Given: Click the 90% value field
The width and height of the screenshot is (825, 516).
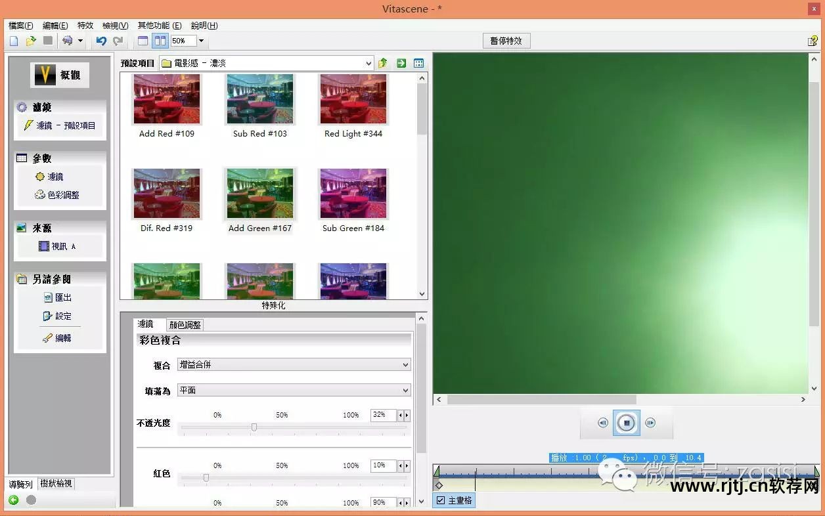Looking at the screenshot, I should pyautogui.click(x=383, y=503).
